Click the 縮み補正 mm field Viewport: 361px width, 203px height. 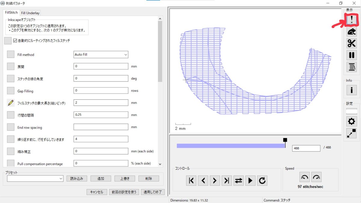coord(101,151)
